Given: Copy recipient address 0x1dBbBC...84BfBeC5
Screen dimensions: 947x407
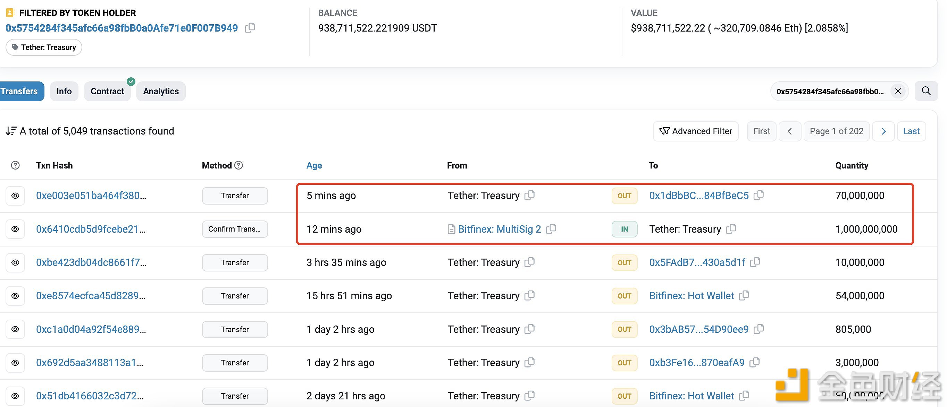Looking at the screenshot, I should coord(759,195).
